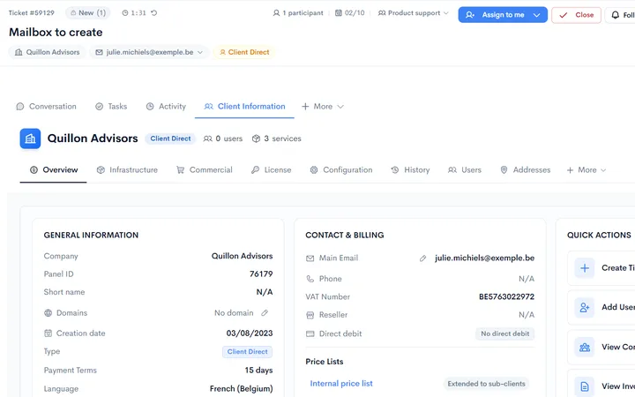Click the calendar icon beside Creation date
Viewport: 635px width, 397px height.
(48, 333)
